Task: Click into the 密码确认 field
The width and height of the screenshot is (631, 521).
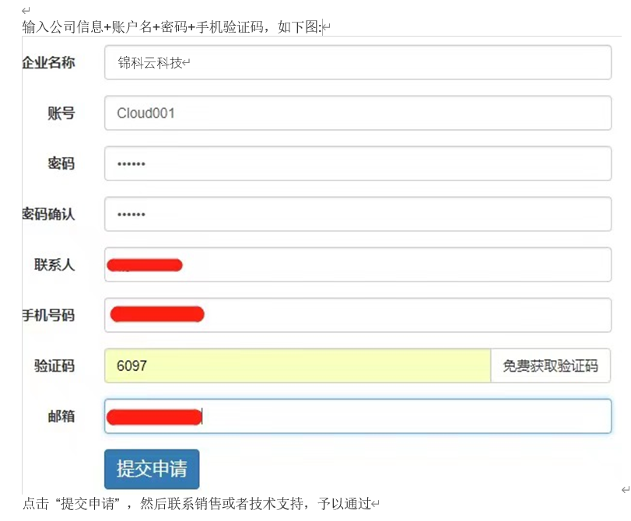Action: (x=358, y=214)
